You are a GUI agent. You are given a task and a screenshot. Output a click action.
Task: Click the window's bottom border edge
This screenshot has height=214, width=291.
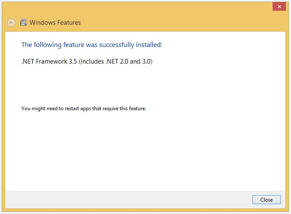[x=145, y=211]
